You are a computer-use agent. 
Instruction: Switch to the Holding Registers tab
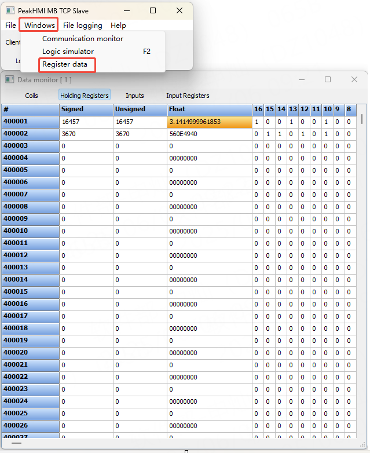tap(85, 96)
